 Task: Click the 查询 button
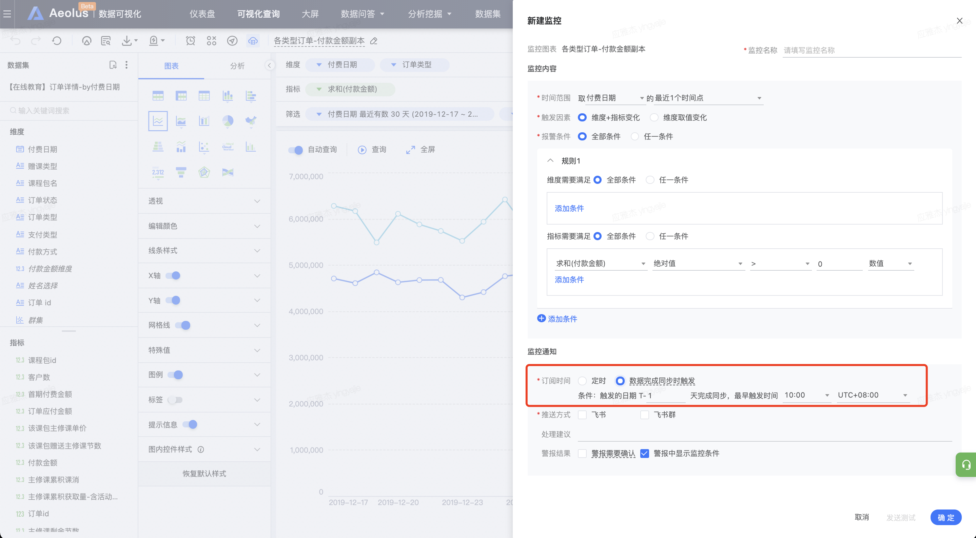(372, 150)
